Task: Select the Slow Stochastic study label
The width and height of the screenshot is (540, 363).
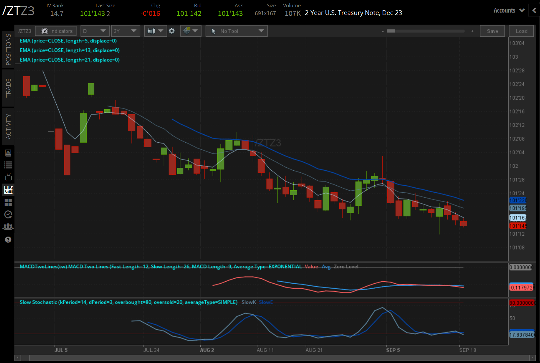Action: tap(128, 302)
